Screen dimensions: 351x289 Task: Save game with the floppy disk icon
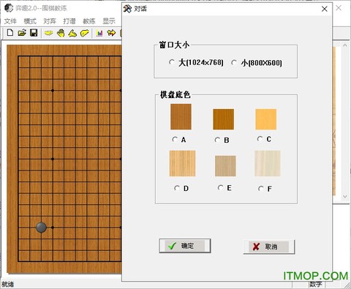pyautogui.click(x=34, y=33)
